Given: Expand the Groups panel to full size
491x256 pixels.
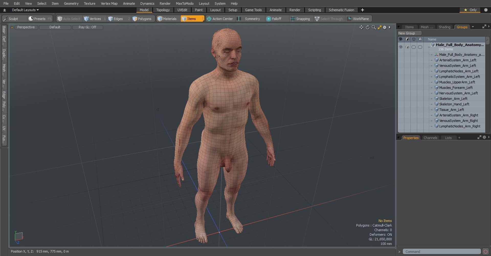Looking at the screenshot, I should [484, 27].
